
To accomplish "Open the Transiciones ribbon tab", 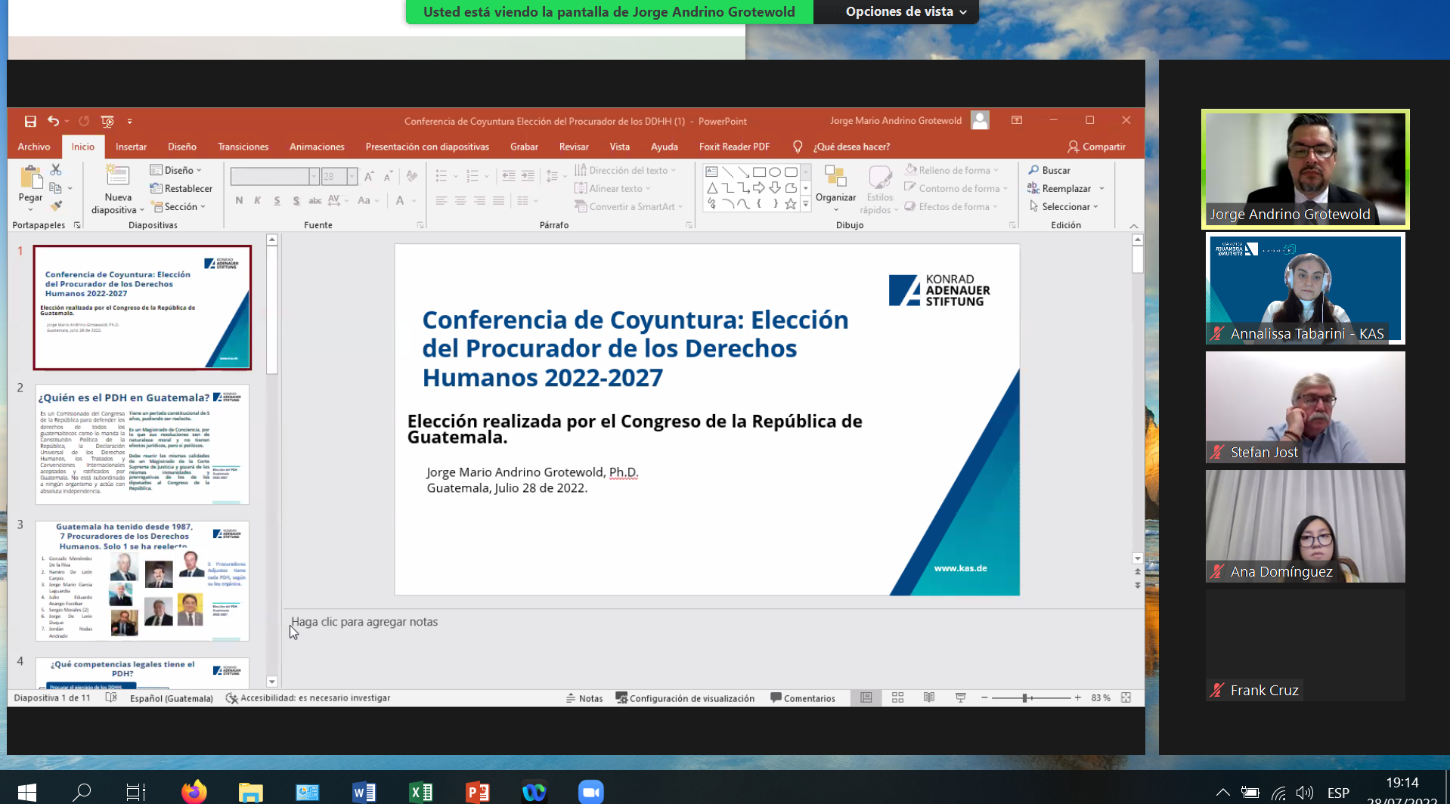I will click(243, 147).
